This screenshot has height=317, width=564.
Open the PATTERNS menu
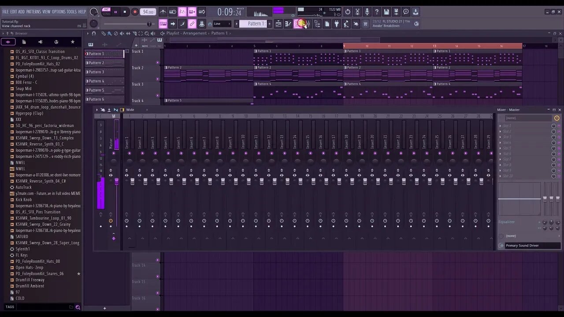33,11
